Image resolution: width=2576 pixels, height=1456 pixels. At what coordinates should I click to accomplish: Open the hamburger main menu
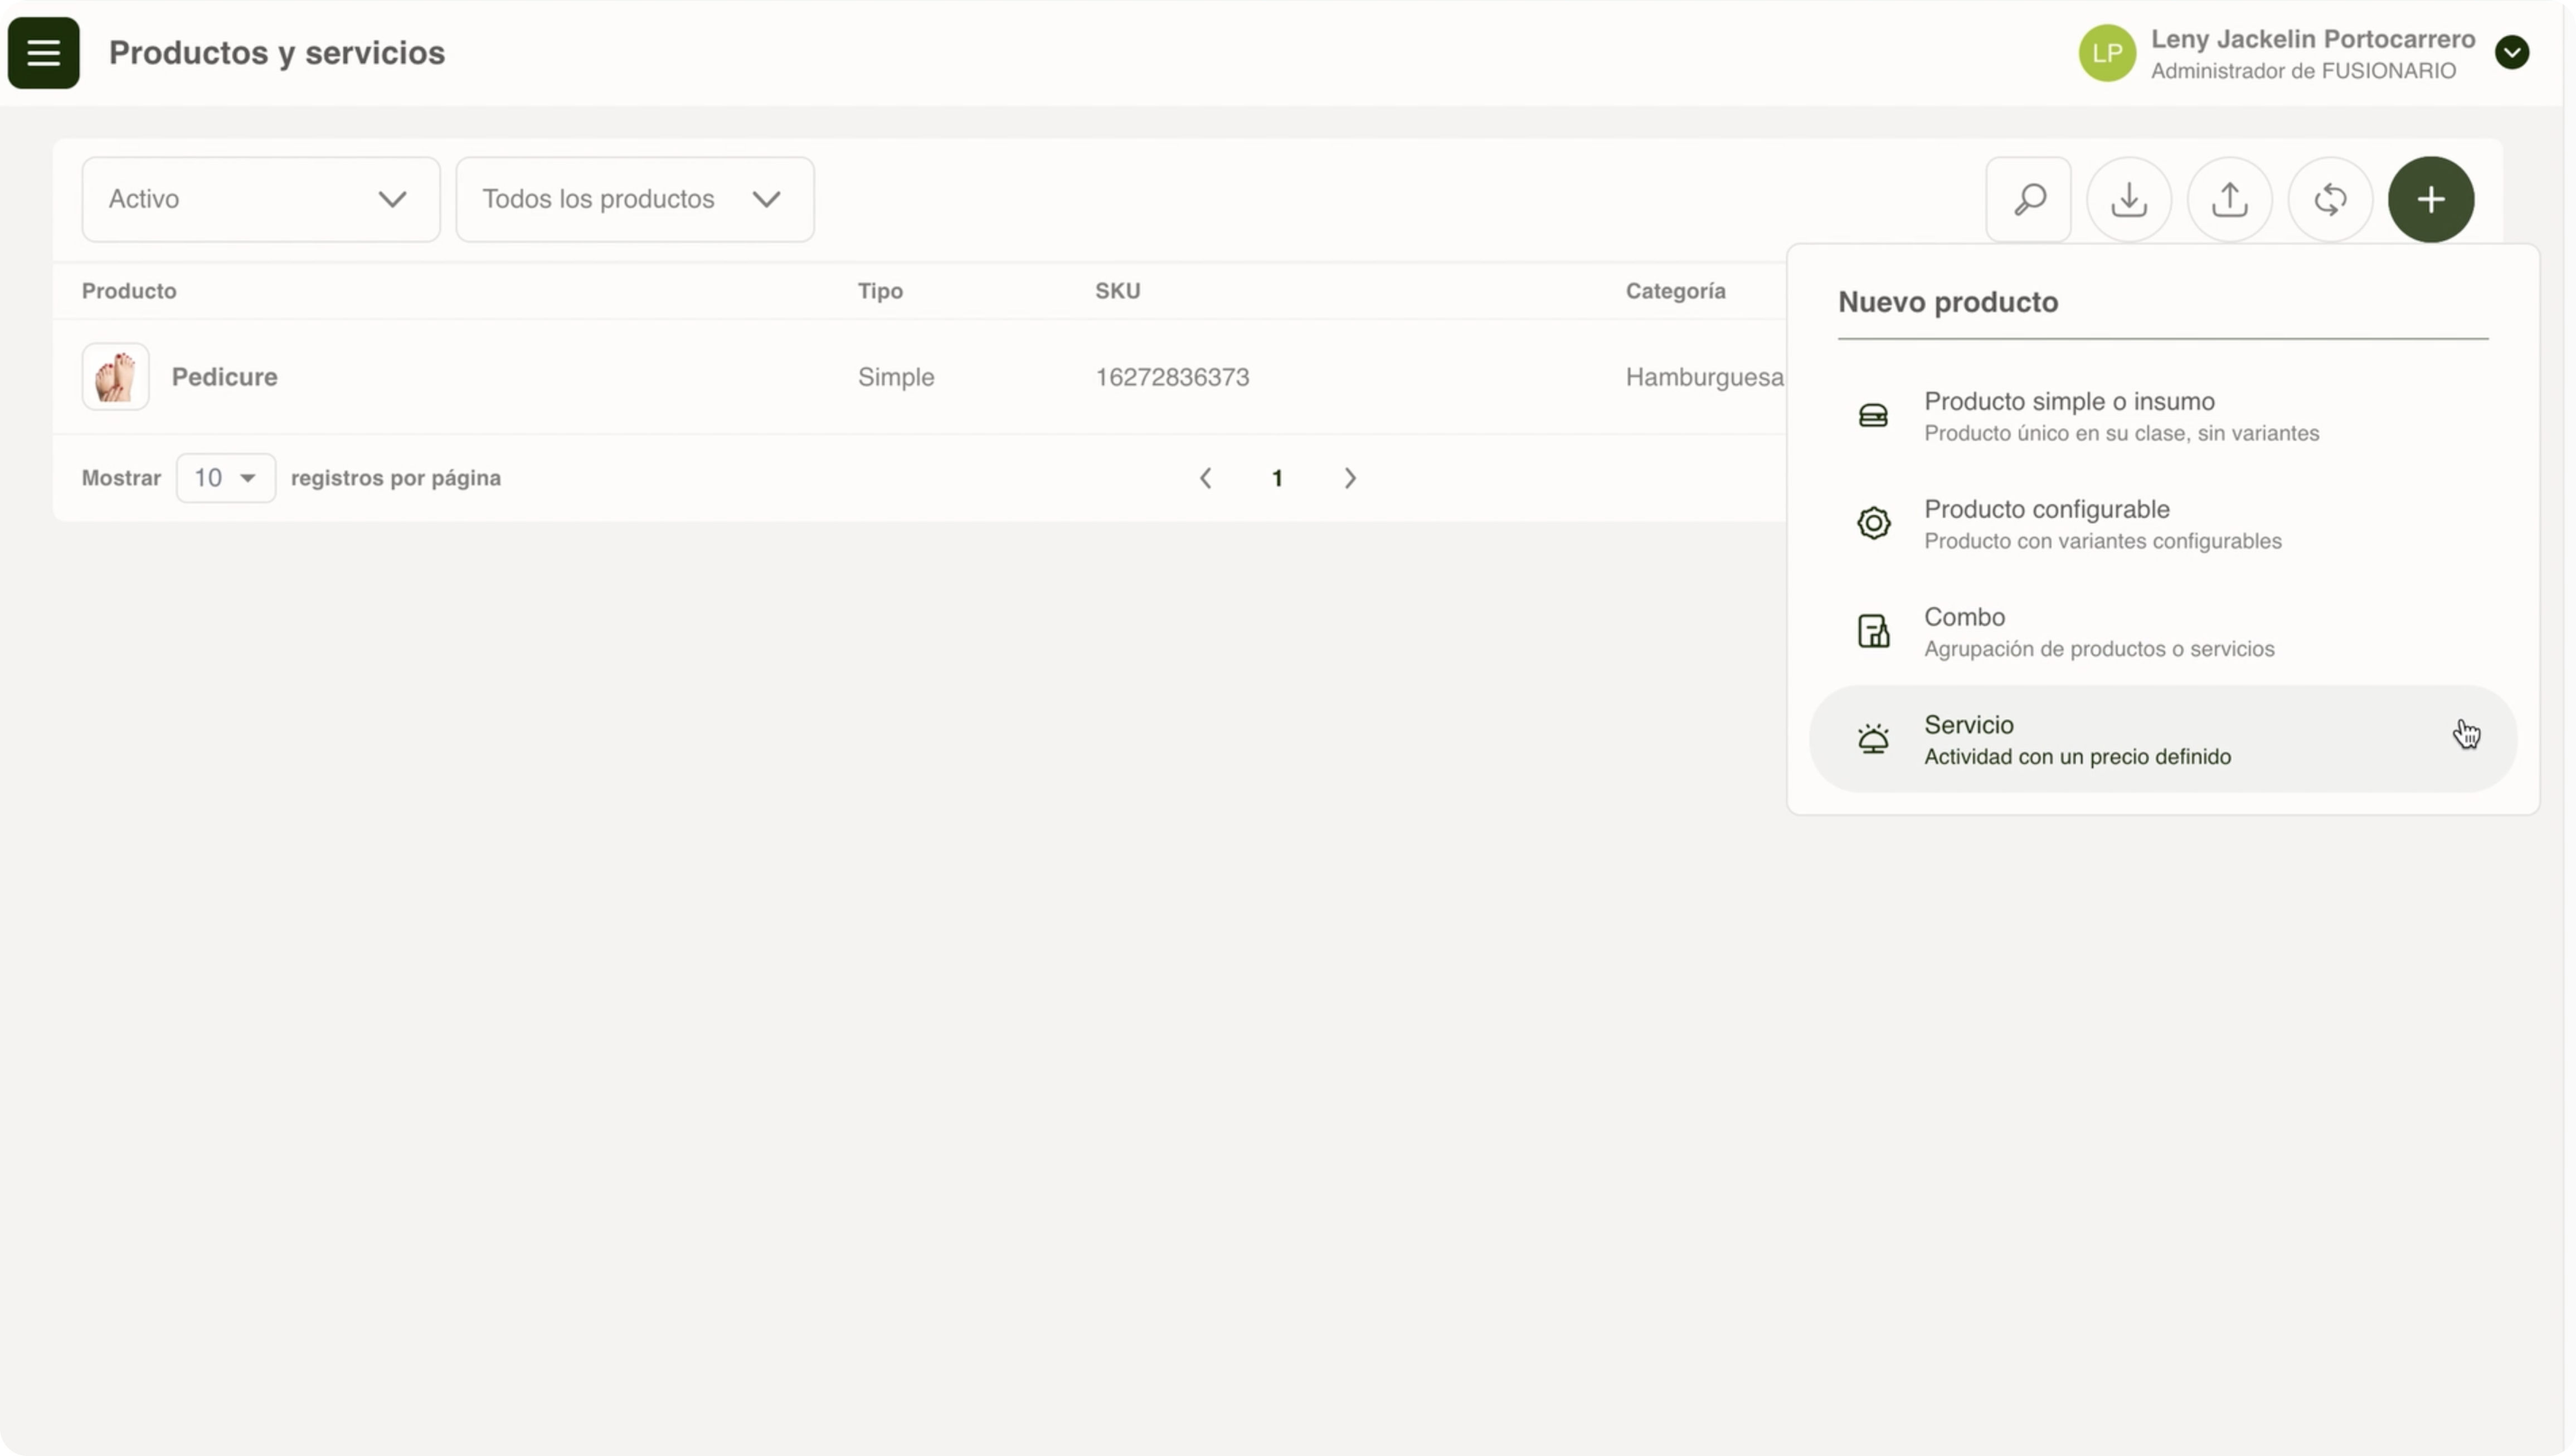(x=43, y=53)
